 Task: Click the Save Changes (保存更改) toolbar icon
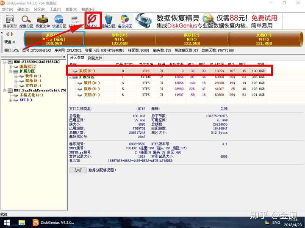[10, 22]
